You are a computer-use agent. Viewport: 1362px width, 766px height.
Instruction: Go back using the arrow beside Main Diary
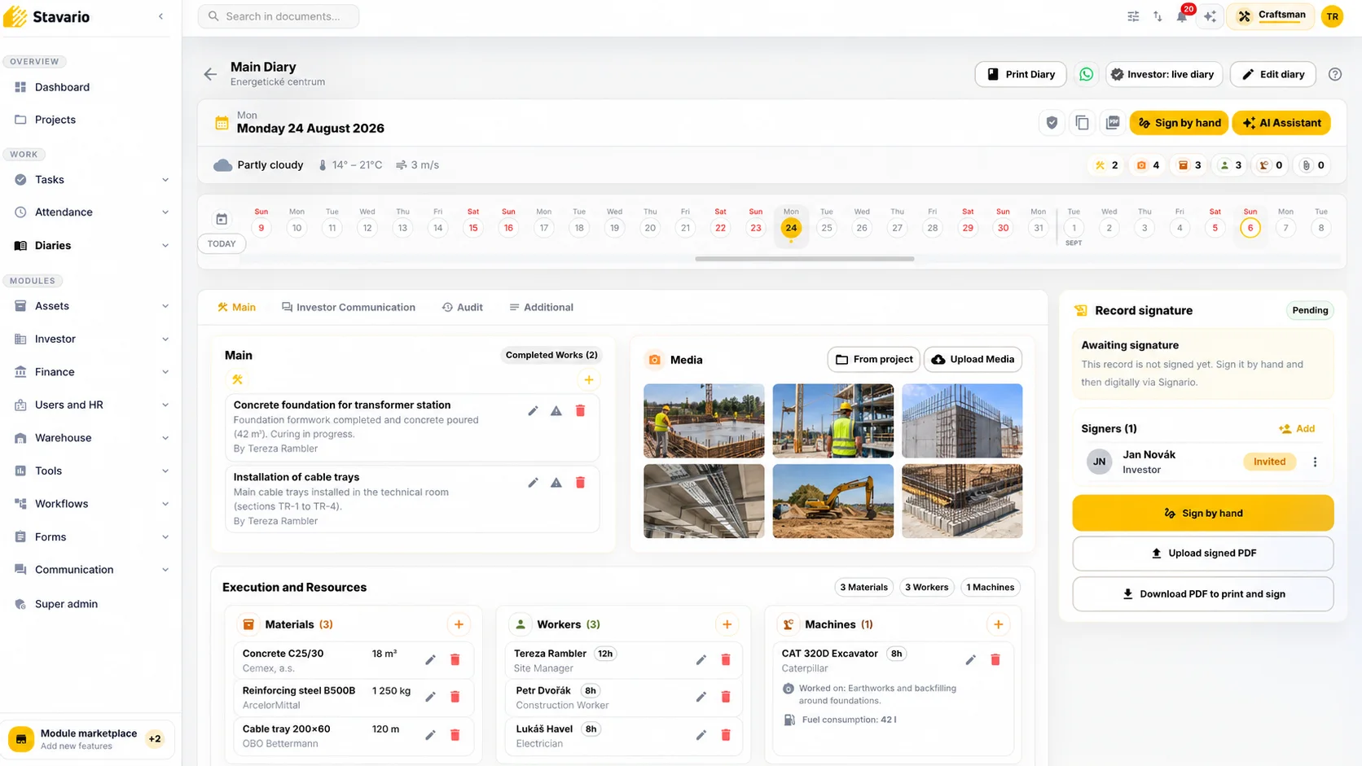pyautogui.click(x=210, y=74)
